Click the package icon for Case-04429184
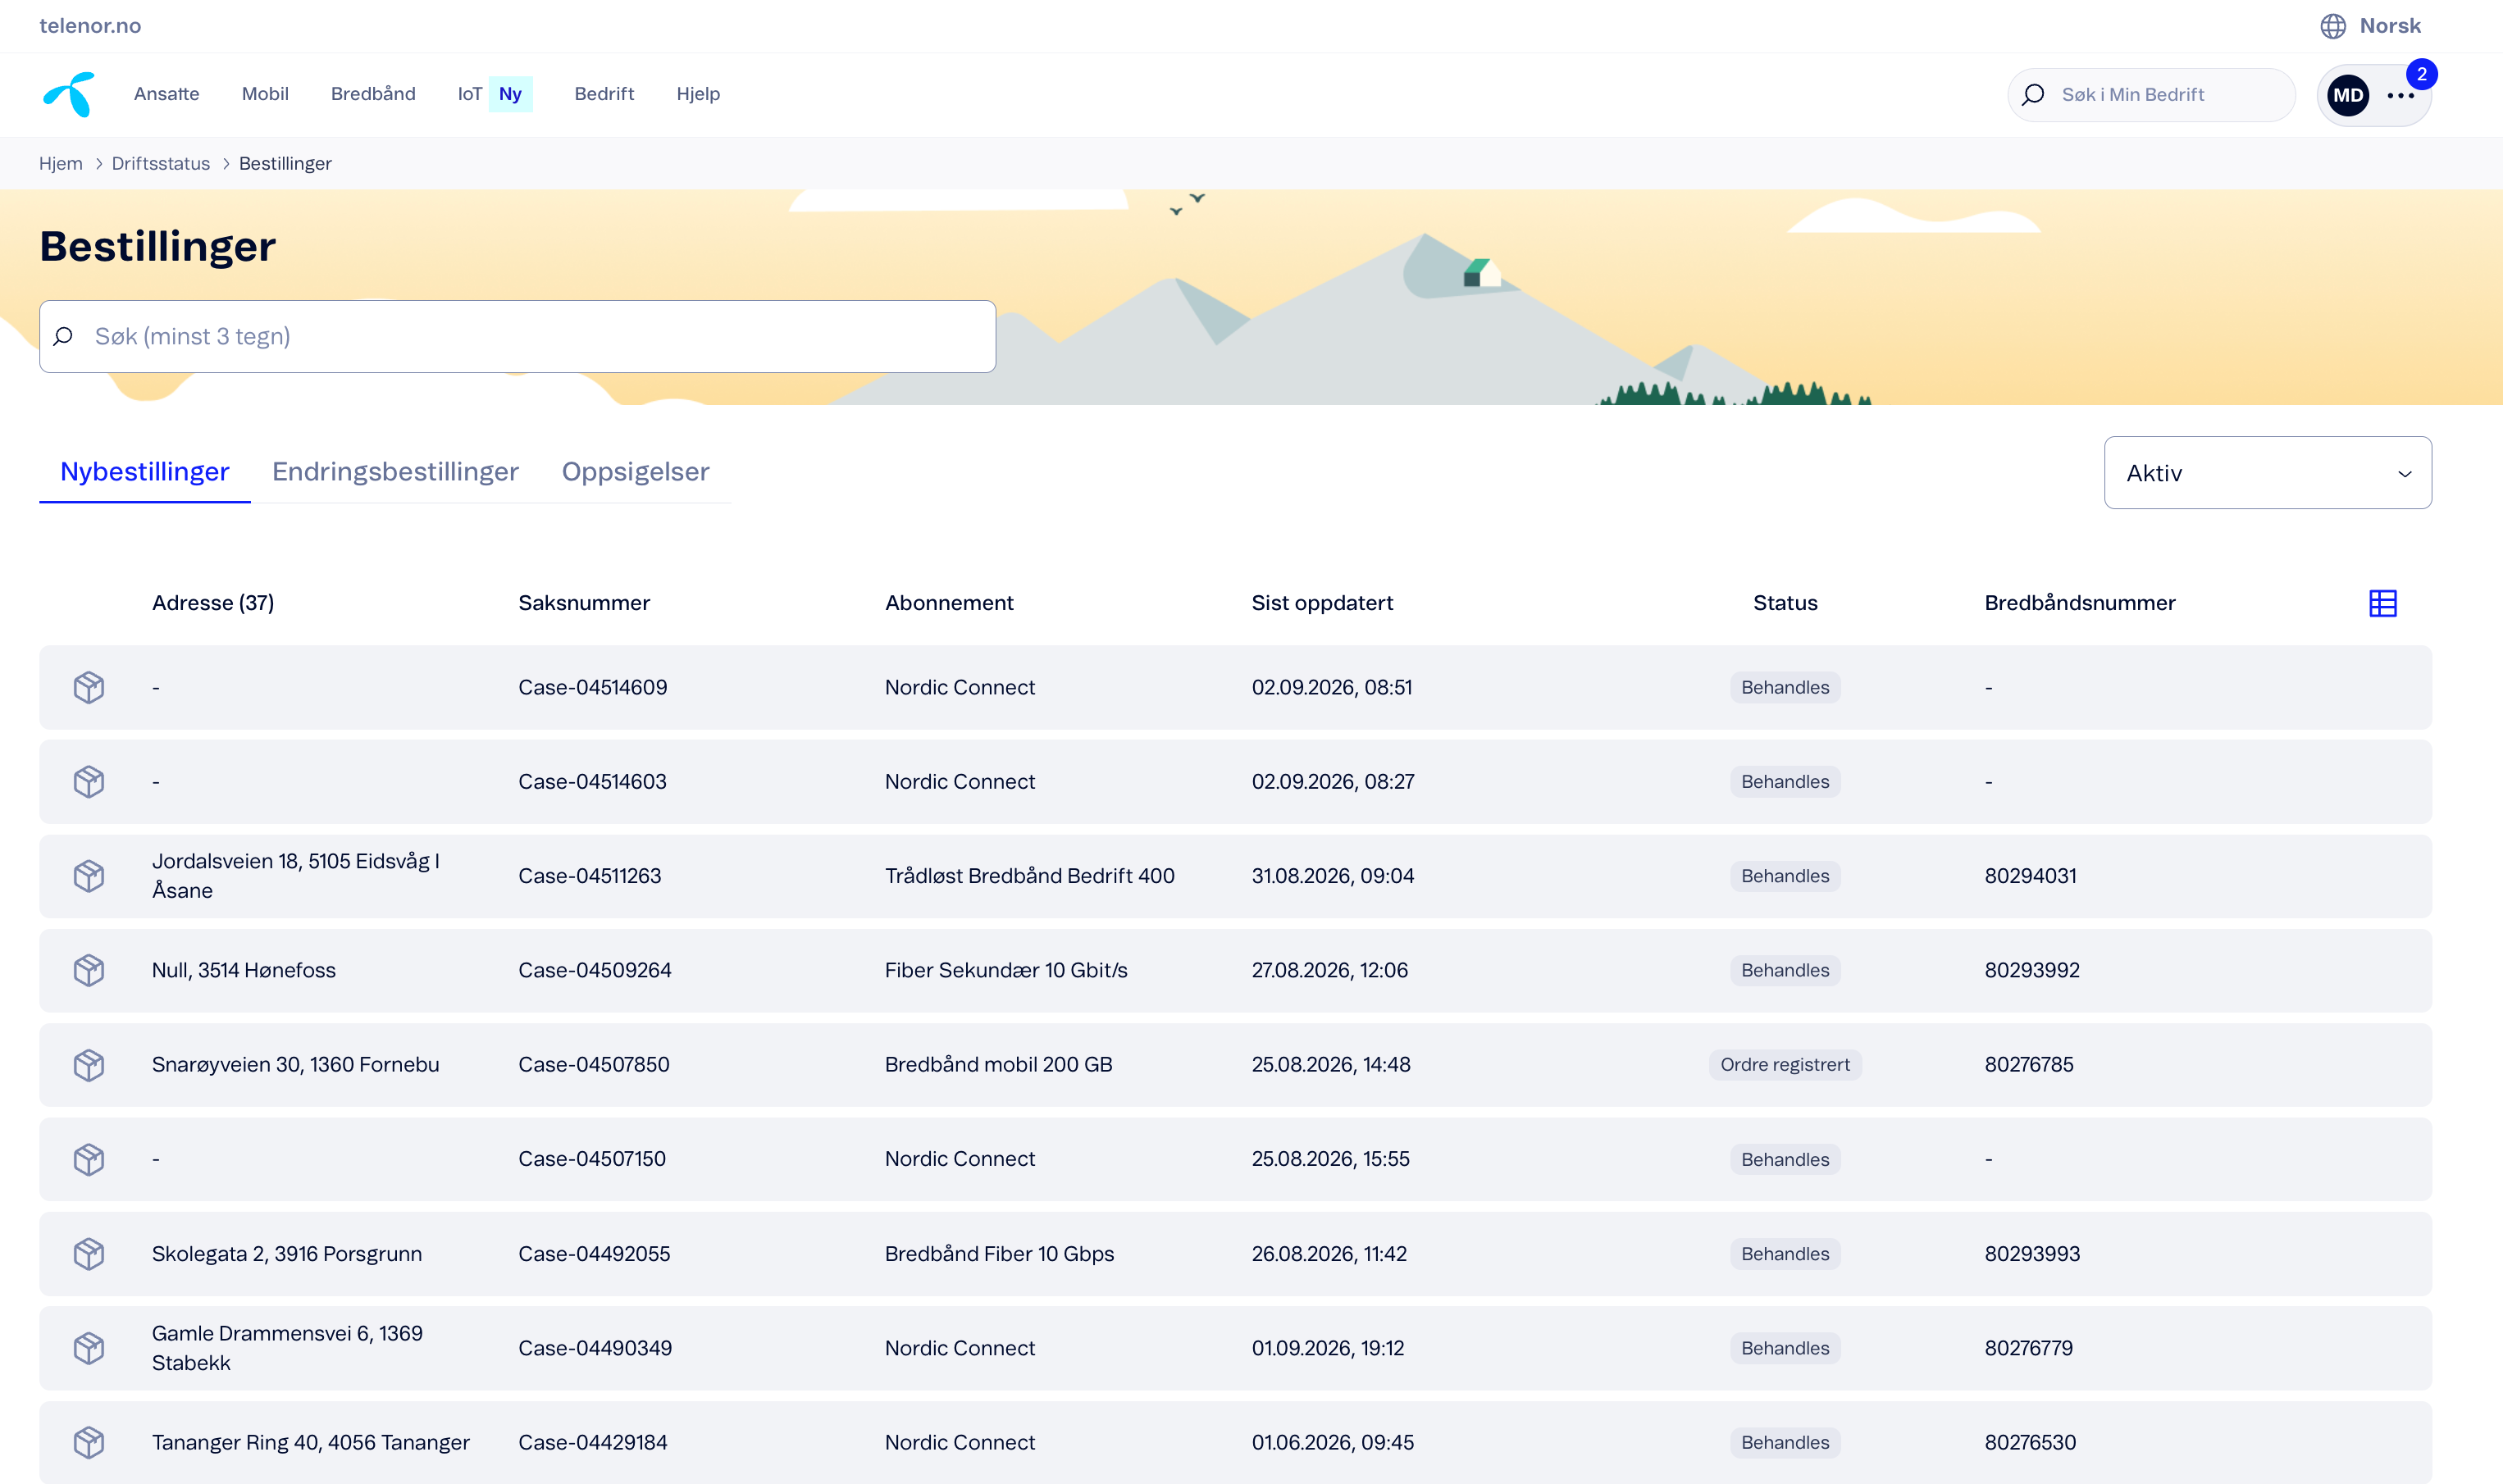The image size is (2503, 1484). click(89, 1442)
